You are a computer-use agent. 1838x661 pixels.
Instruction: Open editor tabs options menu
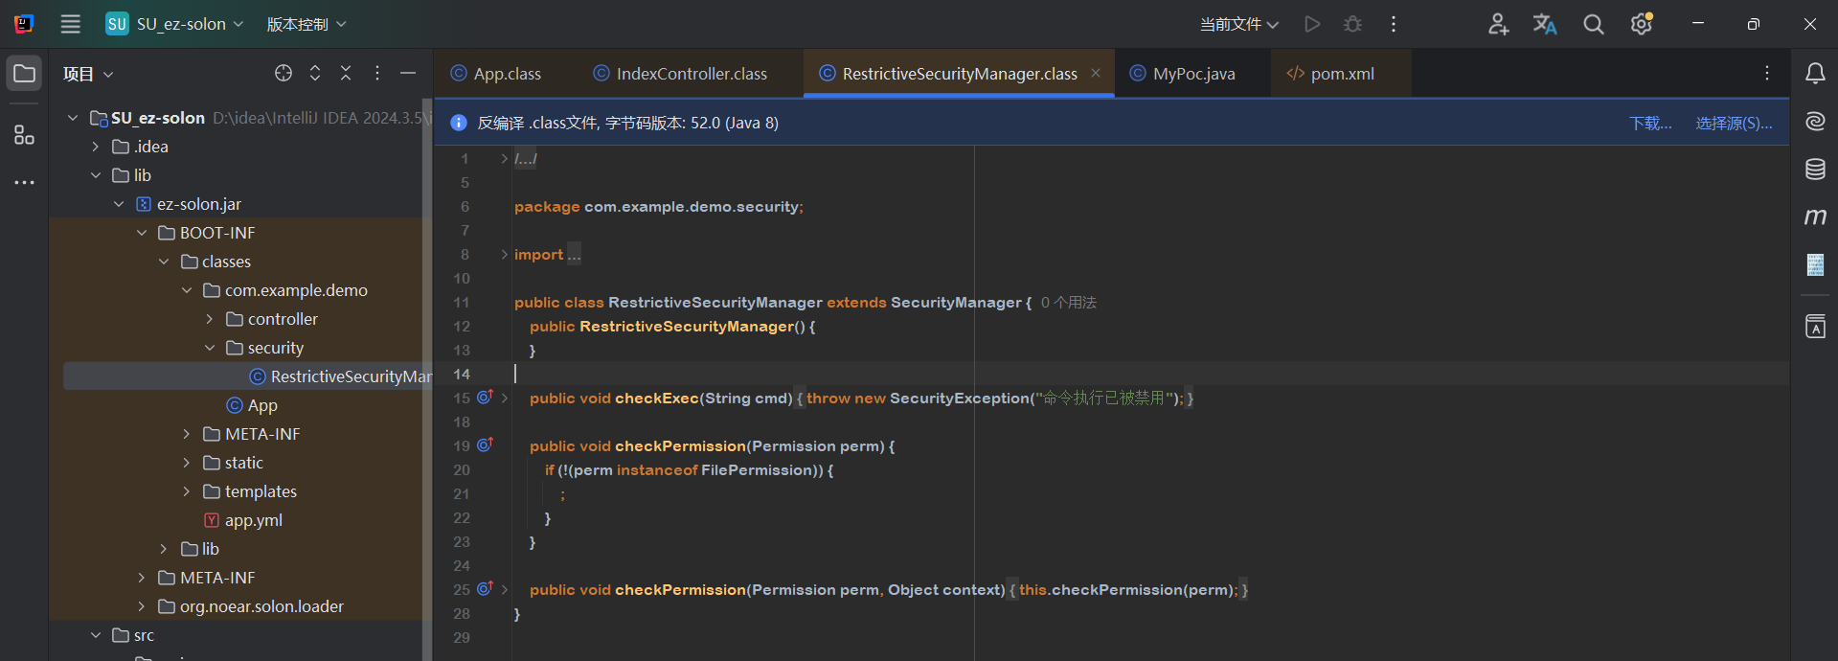(1767, 73)
